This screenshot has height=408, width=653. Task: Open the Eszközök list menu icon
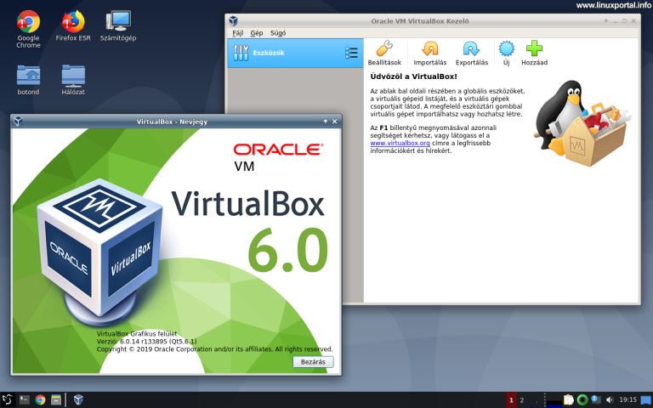point(351,53)
